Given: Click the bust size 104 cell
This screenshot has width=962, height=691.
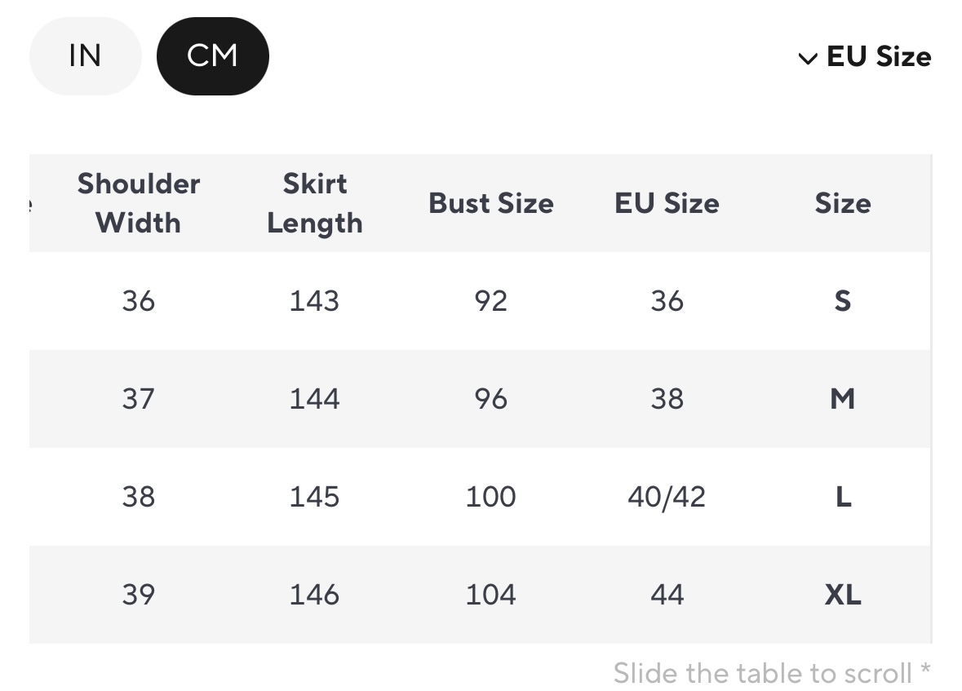Looking at the screenshot, I should coord(490,595).
